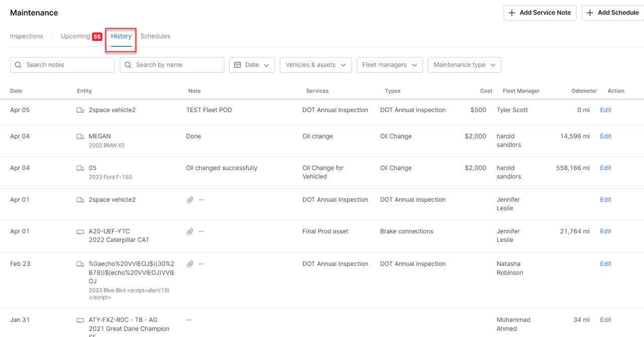Click the Note column header
Screen dimensions: 644x337
pos(194,91)
